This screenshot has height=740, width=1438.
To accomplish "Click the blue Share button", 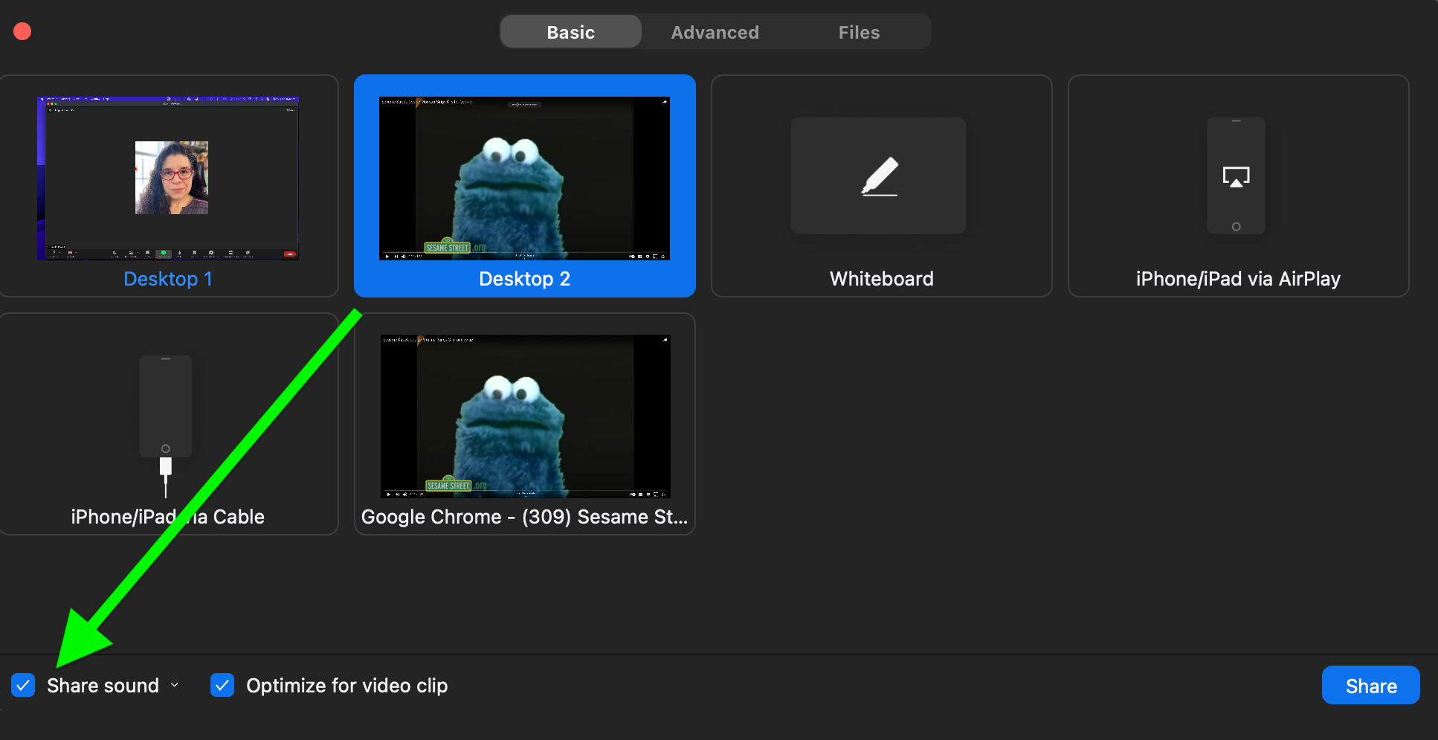I will pyautogui.click(x=1370, y=685).
